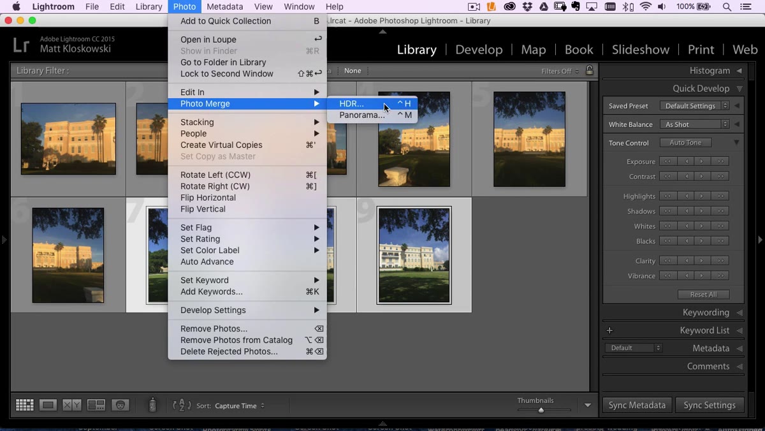Image resolution: width=765 pixels, height=431 pixels.
Task: Open Creative Cloud menu bar icon
Action: [509, 7]
